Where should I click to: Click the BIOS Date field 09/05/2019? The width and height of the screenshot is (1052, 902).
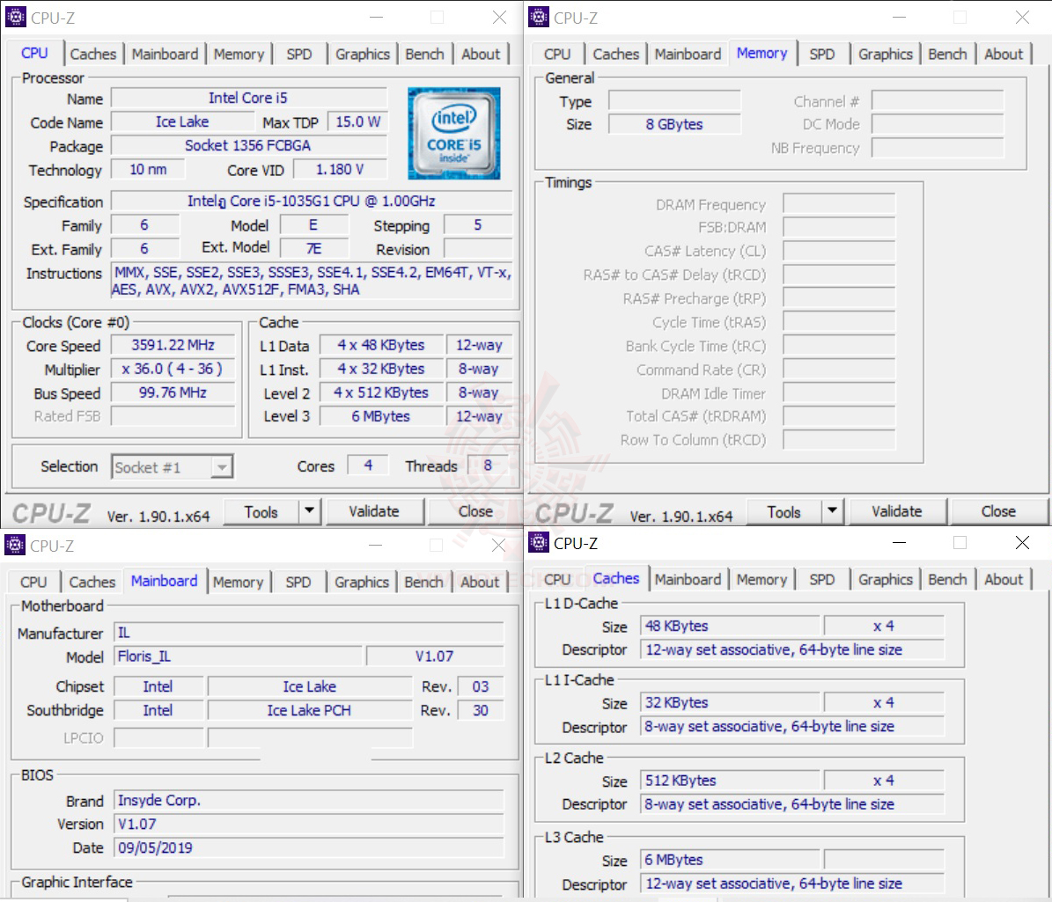click(x=309, y=847)
